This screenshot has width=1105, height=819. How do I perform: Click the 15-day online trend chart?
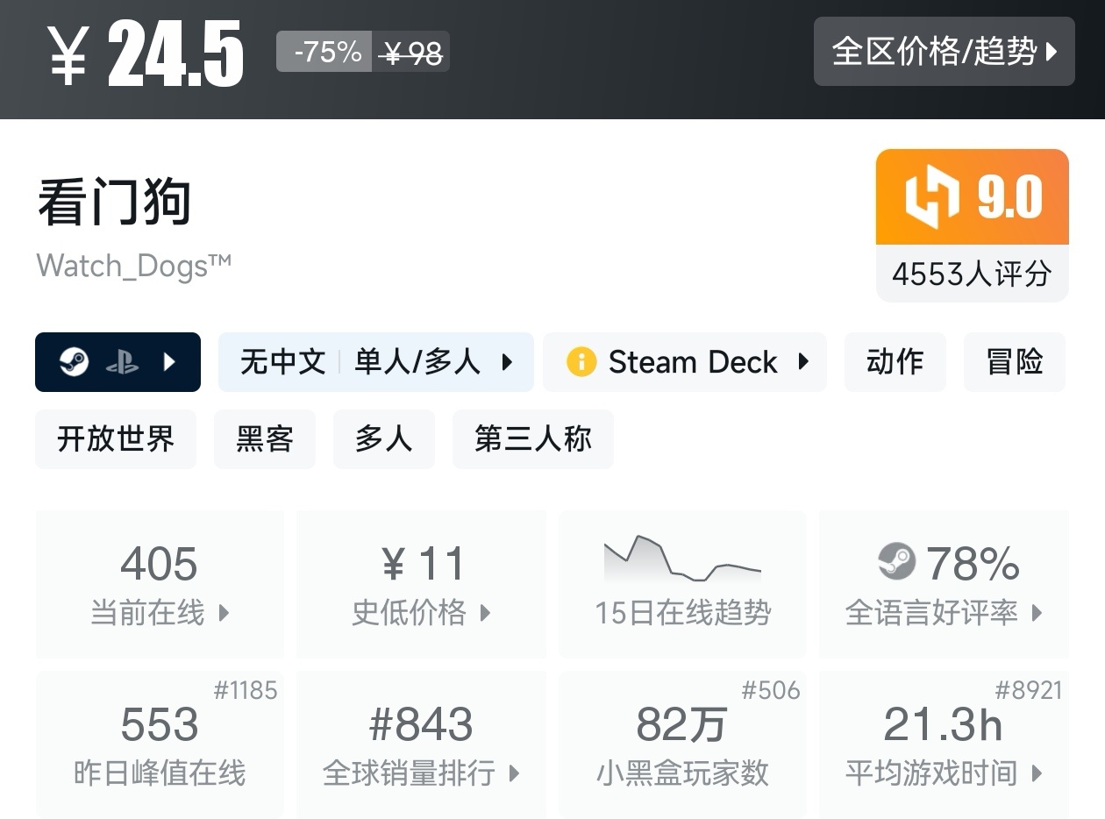click(x=682, y=561)
